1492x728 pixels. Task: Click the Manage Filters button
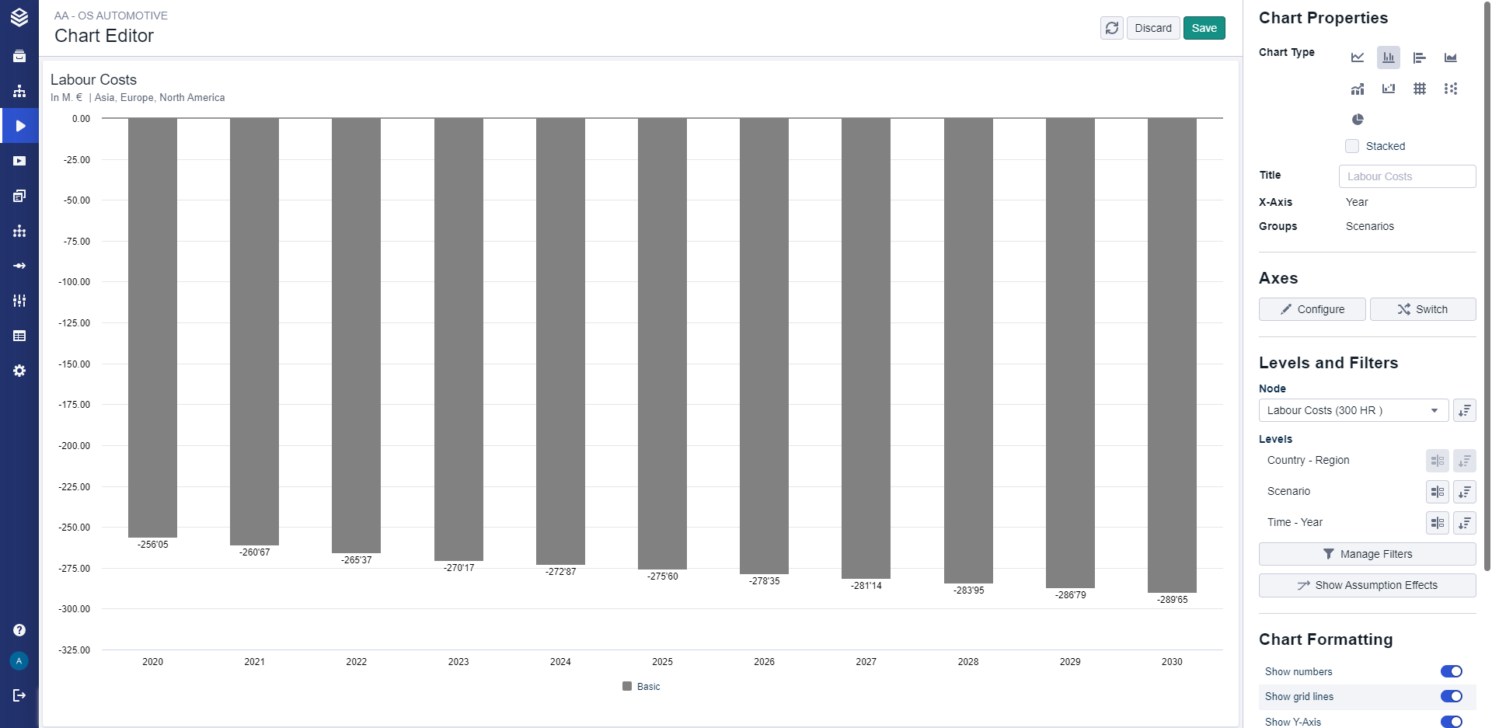(x=1367, y=554)
